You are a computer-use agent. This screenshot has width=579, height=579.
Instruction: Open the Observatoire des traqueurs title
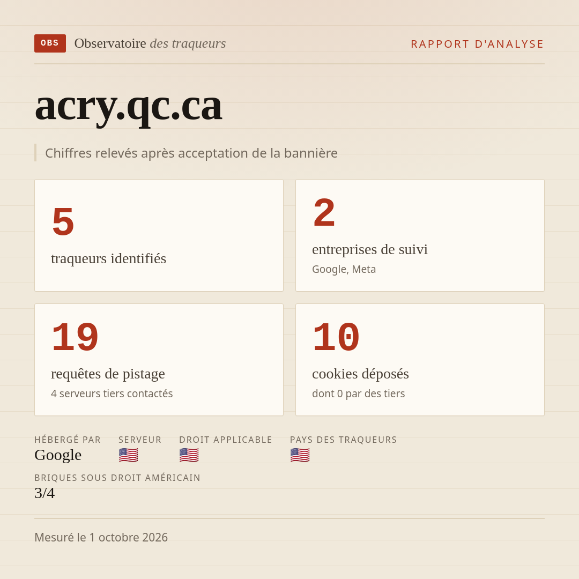(150, 43)
